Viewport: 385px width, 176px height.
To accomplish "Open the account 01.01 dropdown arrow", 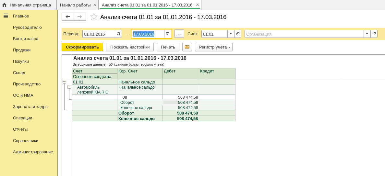I will [x=231, y=34].
